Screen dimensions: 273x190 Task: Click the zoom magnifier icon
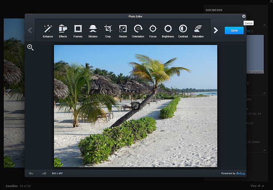(31, 47)
